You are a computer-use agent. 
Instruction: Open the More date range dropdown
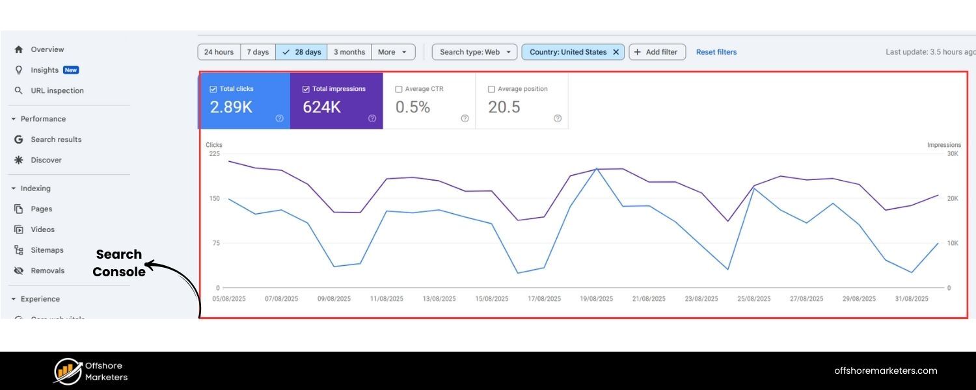click(393, 51)
